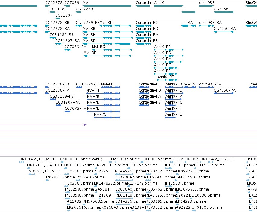Click the CG17279 gene label
This screenshot has width=257, height=212.
tap(84, 9)
